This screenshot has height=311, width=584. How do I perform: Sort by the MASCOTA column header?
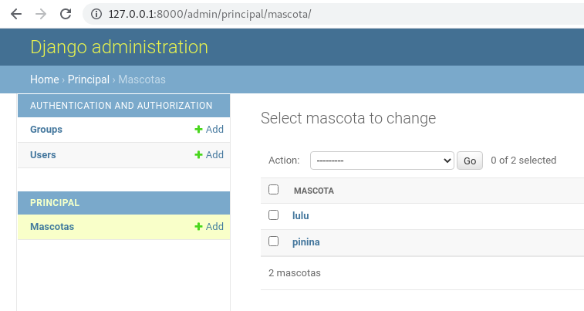coord(314,191)
